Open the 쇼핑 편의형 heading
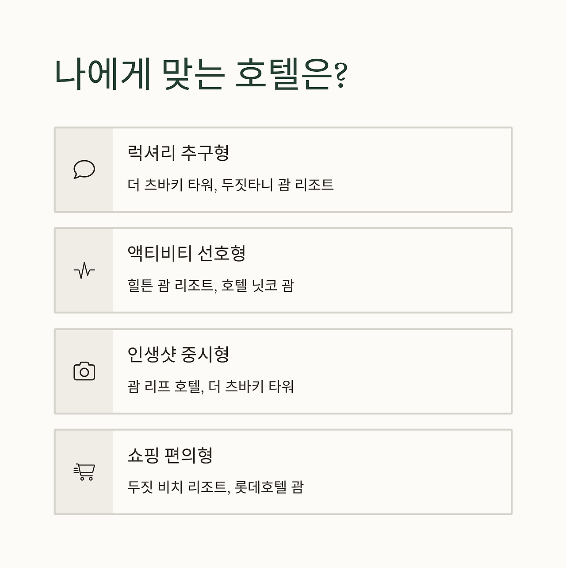This screenshot has height=568, width=566. [x=170, y=455]
